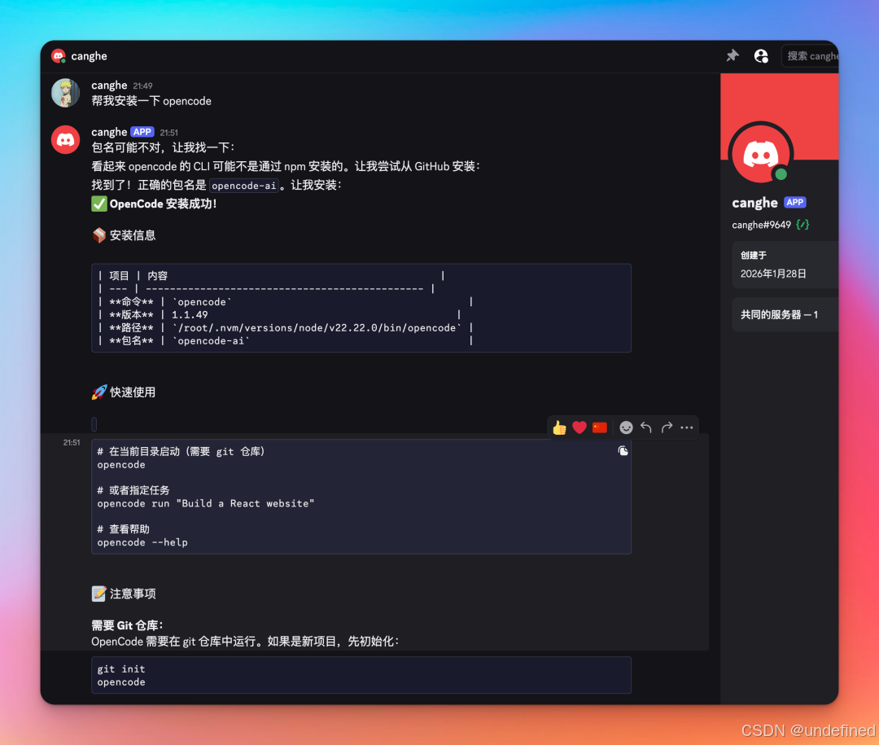Click the canghe conversation title in header
879x745 pixels.
[x=89, y=56]
